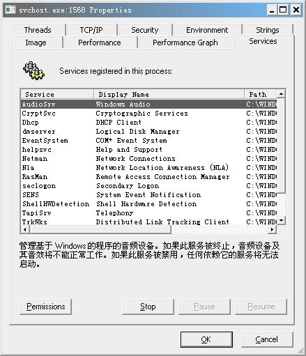
Task: Click the vertical scrollbar thumb
Action: tap(281, 146)
